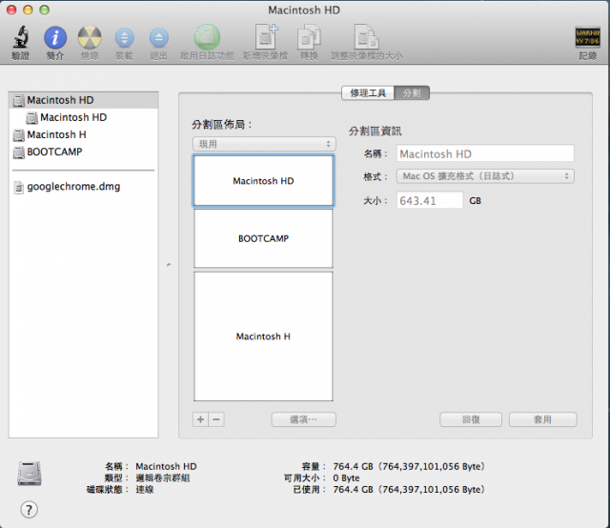Viewport: 610px width, 528px height.
Task: Click the New Image (新增映像檔) icon
Action: coord(266,37)
